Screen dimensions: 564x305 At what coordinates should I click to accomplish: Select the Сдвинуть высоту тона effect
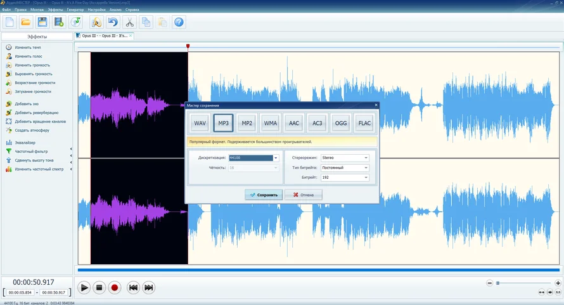tap(34, 160)
